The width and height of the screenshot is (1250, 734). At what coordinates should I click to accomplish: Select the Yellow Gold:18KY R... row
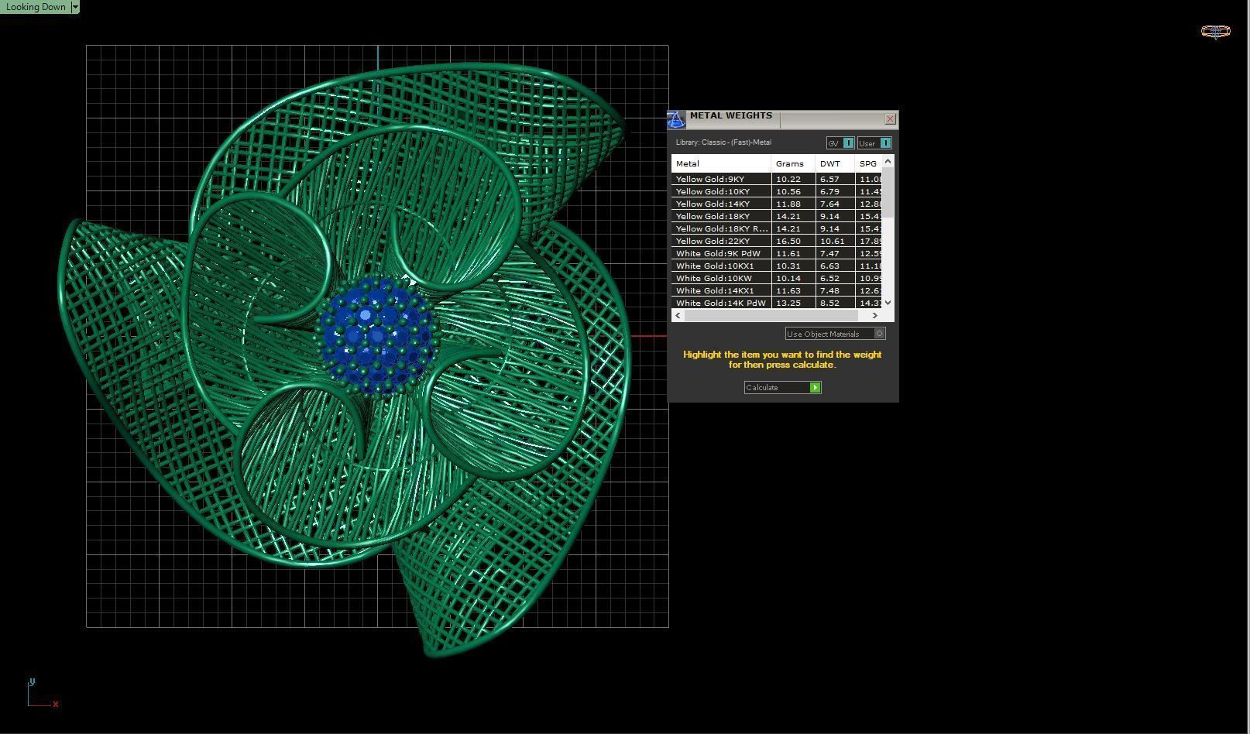777,228
